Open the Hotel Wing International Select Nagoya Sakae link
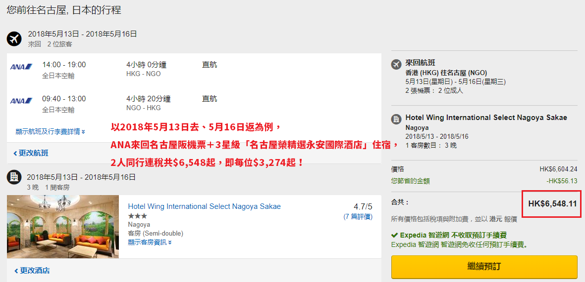585x282 pixels. [204, 206]
